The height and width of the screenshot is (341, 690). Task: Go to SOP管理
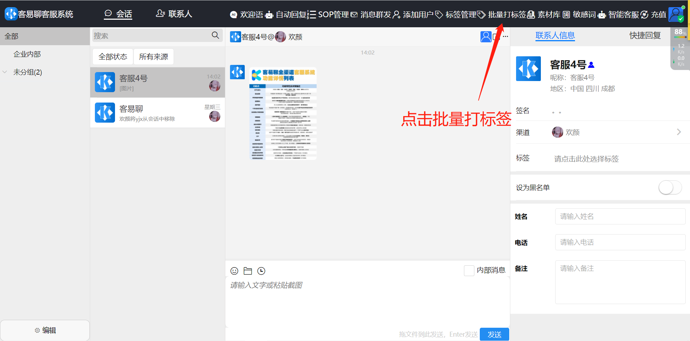[x=328, y=15]
